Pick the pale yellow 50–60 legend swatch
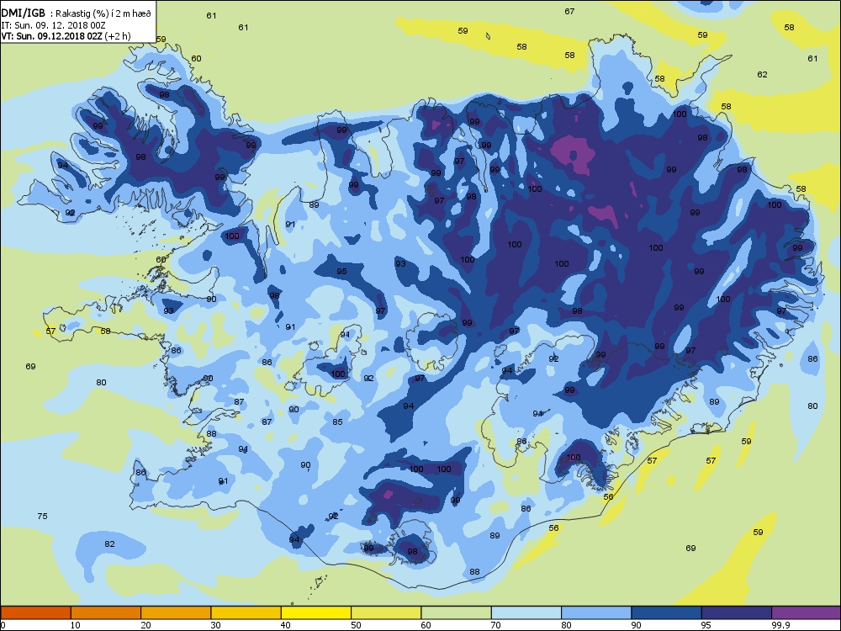Image resolution: width=841 pixels, height=631 pixels. (386, 612)
